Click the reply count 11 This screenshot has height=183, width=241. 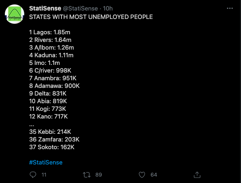[x=44, y=175]
